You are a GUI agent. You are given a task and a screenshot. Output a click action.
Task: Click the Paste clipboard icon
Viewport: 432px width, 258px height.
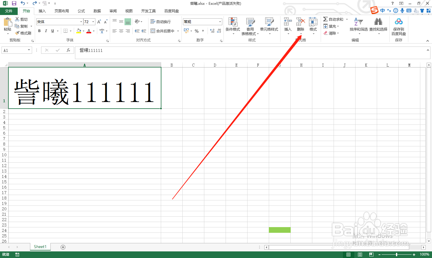(7, 22)
